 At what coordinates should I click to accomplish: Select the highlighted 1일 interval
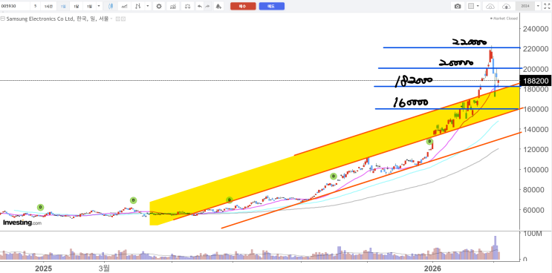click(63, 7)
